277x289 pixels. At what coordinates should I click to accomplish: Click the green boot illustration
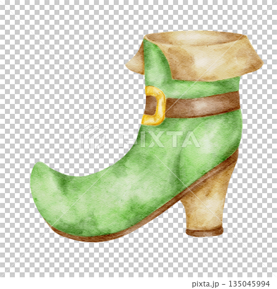[147, 136]
